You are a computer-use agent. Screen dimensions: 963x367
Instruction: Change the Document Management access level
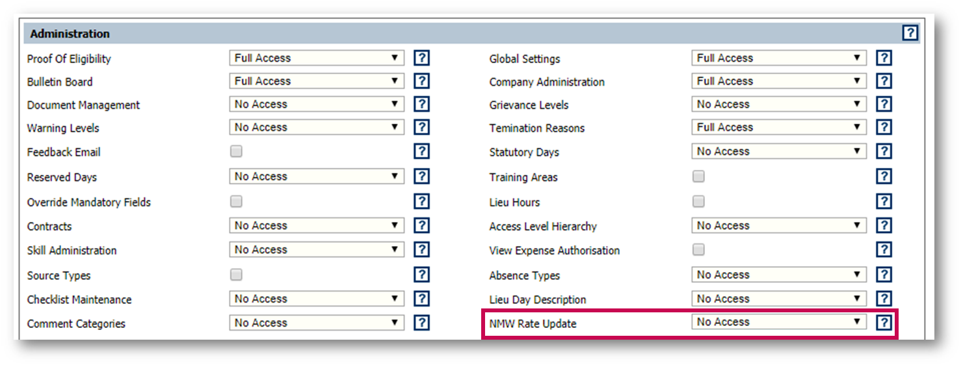(x=316, y=104)
